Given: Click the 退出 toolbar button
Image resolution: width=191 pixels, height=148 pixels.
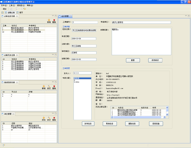Looking at the screenshot, I should [5, 9].
